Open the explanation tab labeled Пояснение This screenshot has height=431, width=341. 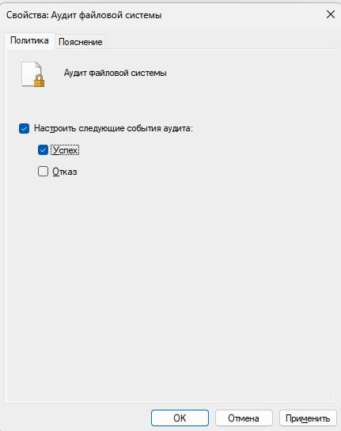pos(80,42)
